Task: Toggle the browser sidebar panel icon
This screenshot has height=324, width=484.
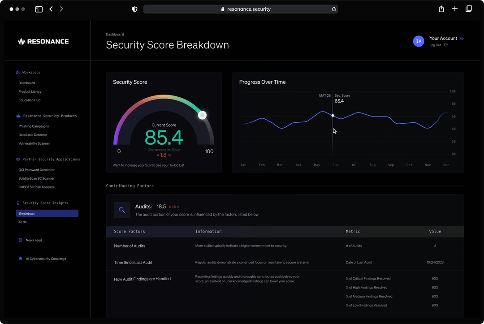Action: coord(39,9)
